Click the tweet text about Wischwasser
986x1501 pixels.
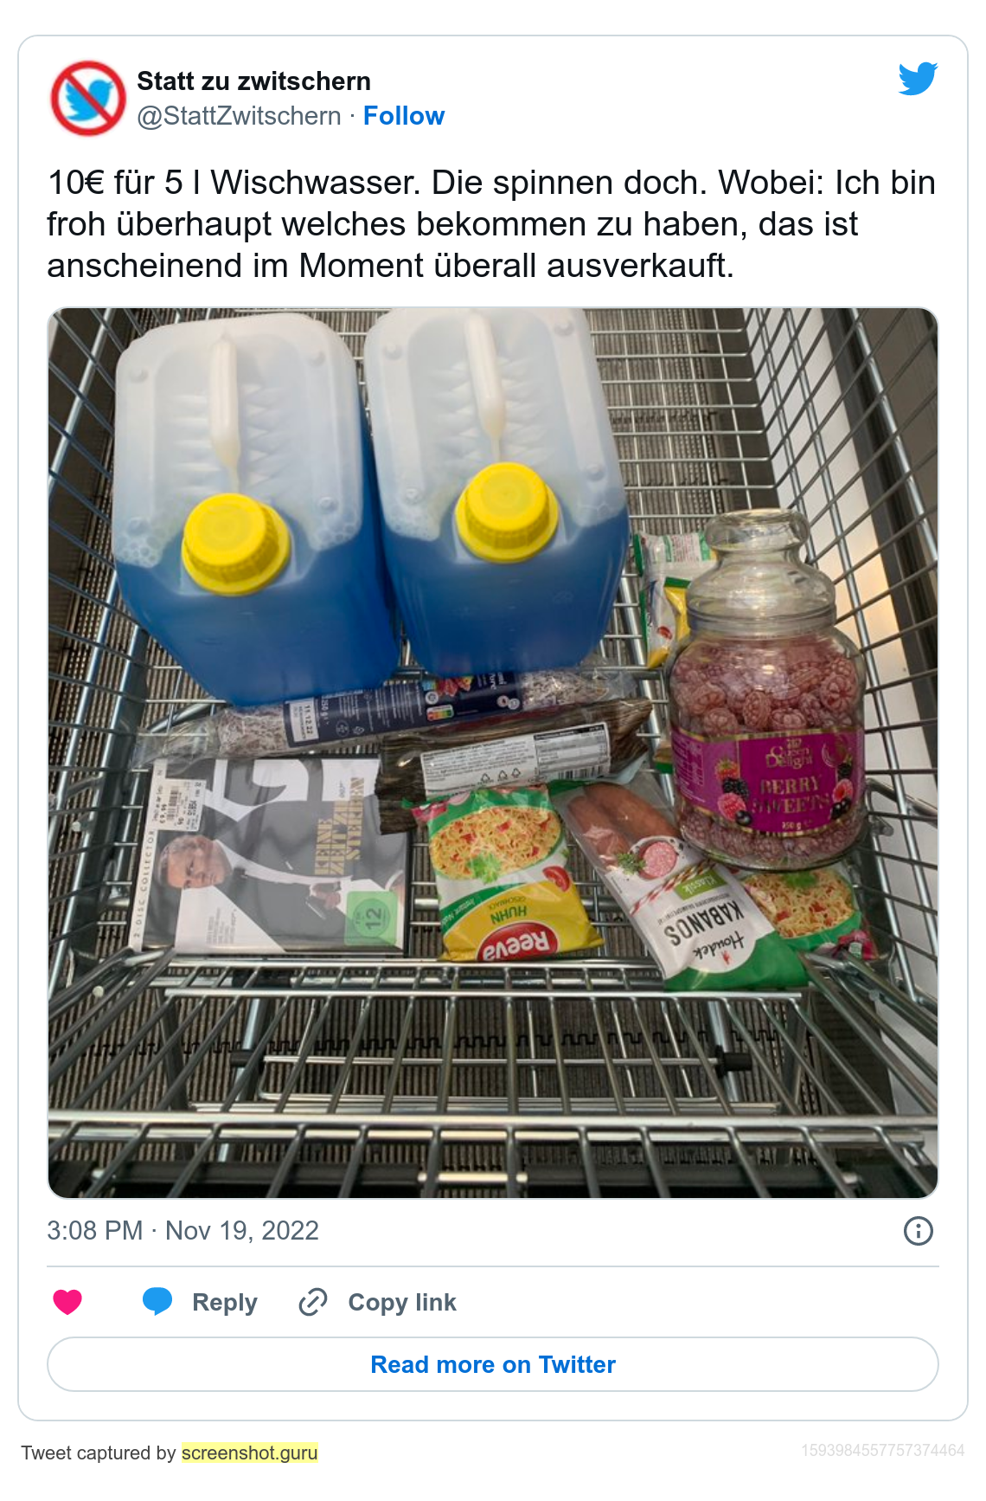(491, 224)
